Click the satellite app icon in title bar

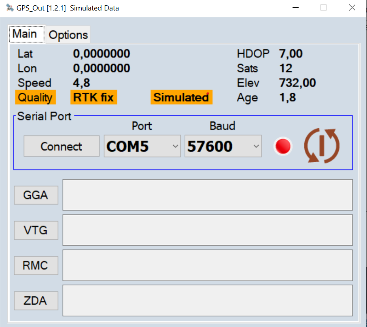9,8
